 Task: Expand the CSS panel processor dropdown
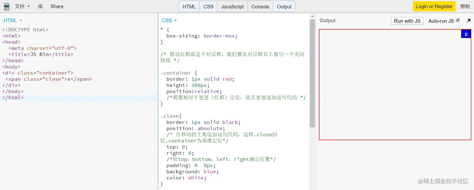pos(169,20)
